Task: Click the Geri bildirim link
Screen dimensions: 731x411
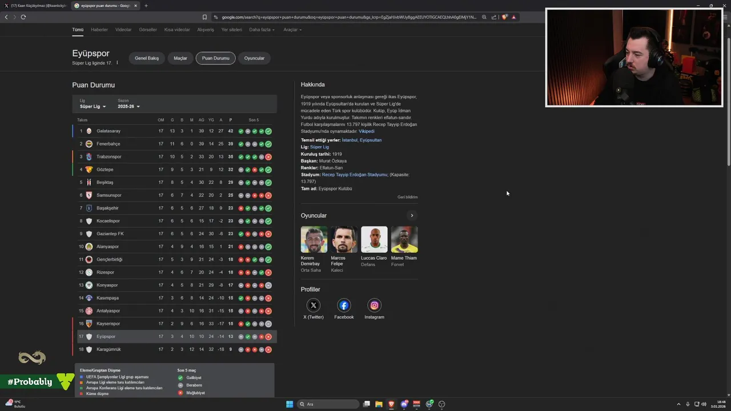Action: click(x=407, y=197)
